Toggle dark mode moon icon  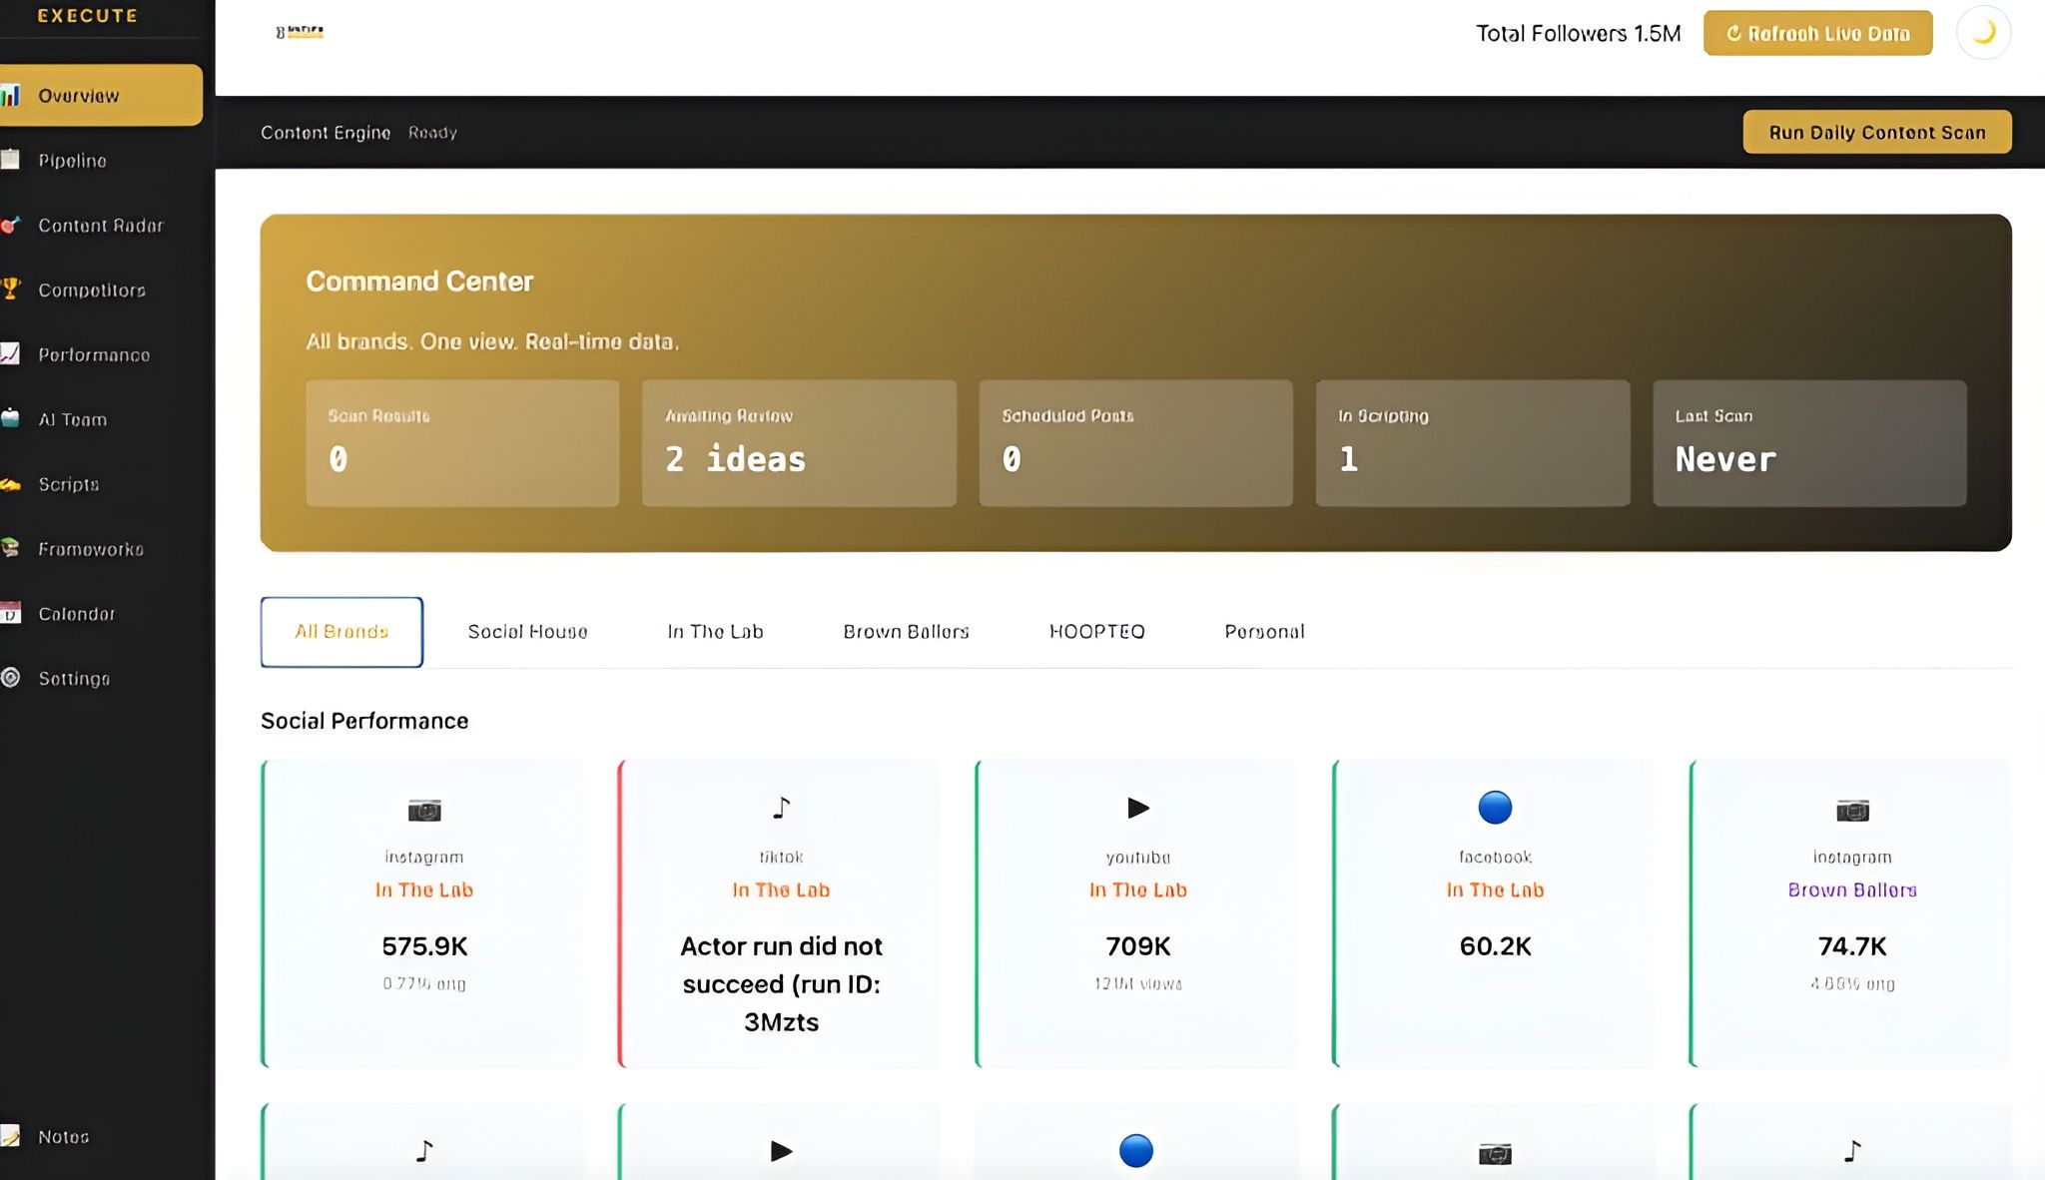(x=1983, y=33)
